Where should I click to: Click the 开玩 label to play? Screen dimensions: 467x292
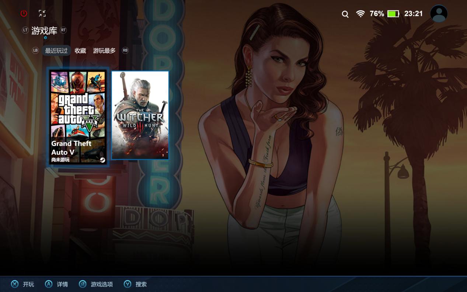28,284
